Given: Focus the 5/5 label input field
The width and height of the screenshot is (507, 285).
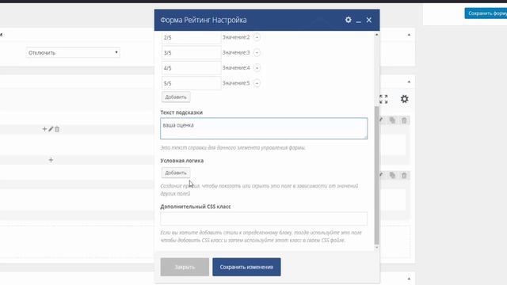Looking at the screenshot, I should pyautogui.click(x=191, y=83).
